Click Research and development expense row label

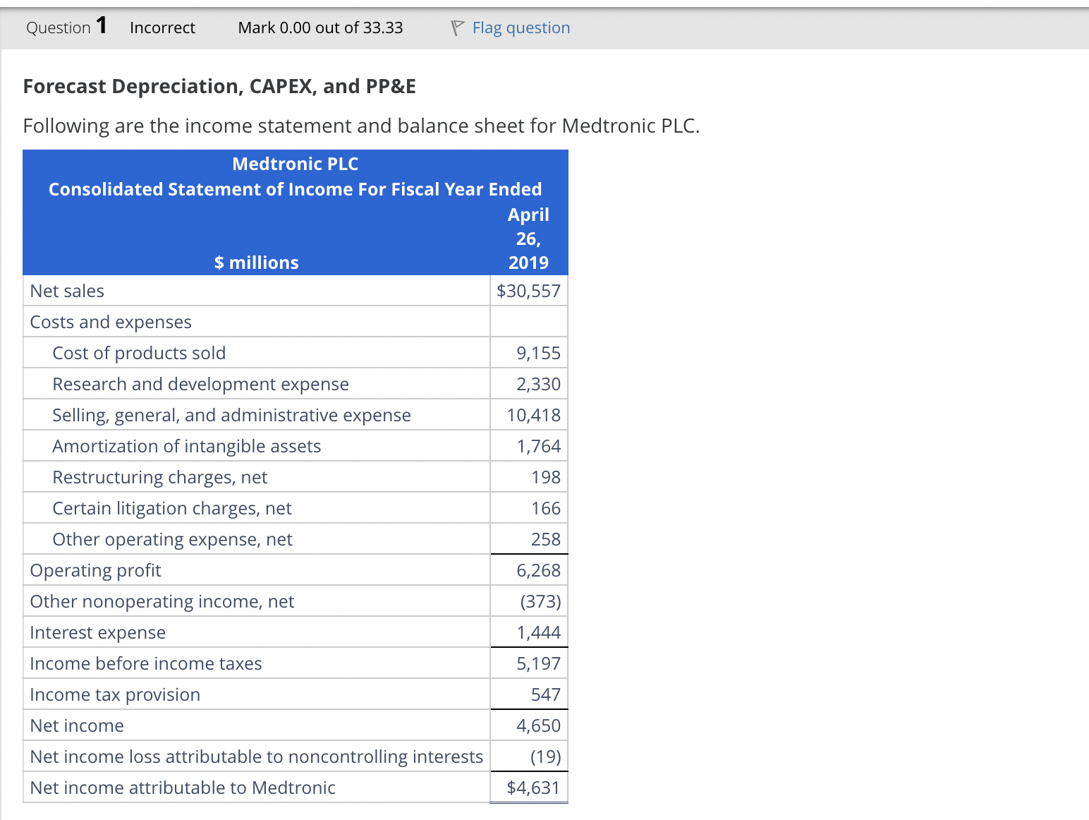point(200,384)
